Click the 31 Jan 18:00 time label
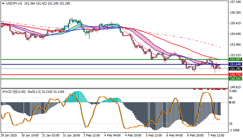Viewport: 243px width, 139px height. [72, 135]
